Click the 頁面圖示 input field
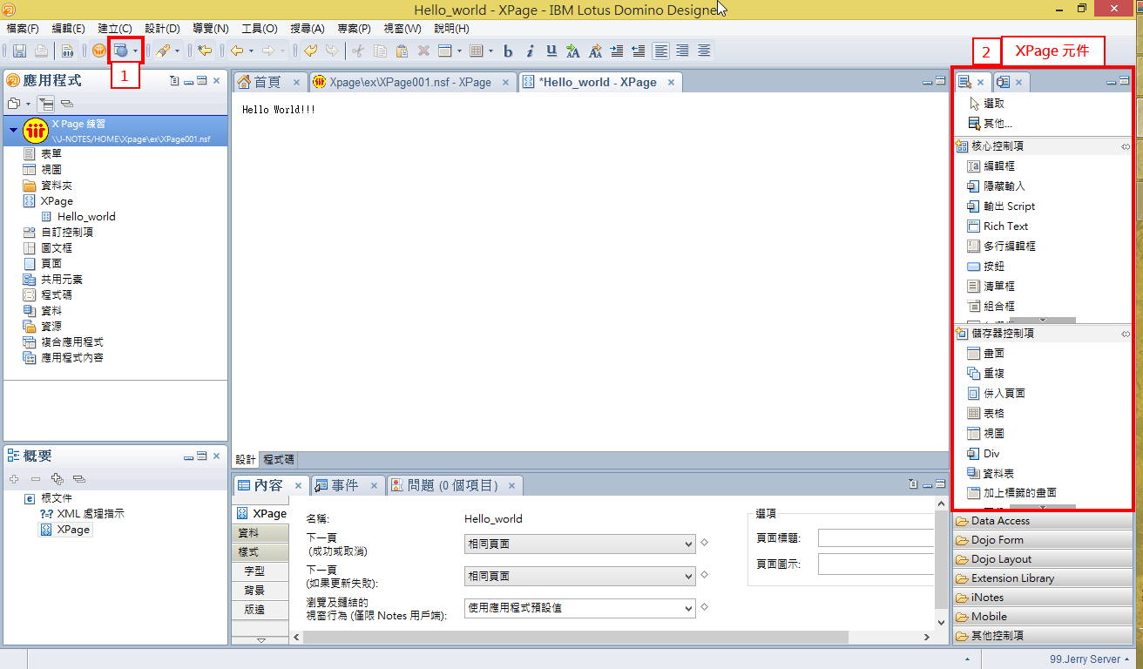The width and height of the screenshot is (1143, 669). (876, 564)
